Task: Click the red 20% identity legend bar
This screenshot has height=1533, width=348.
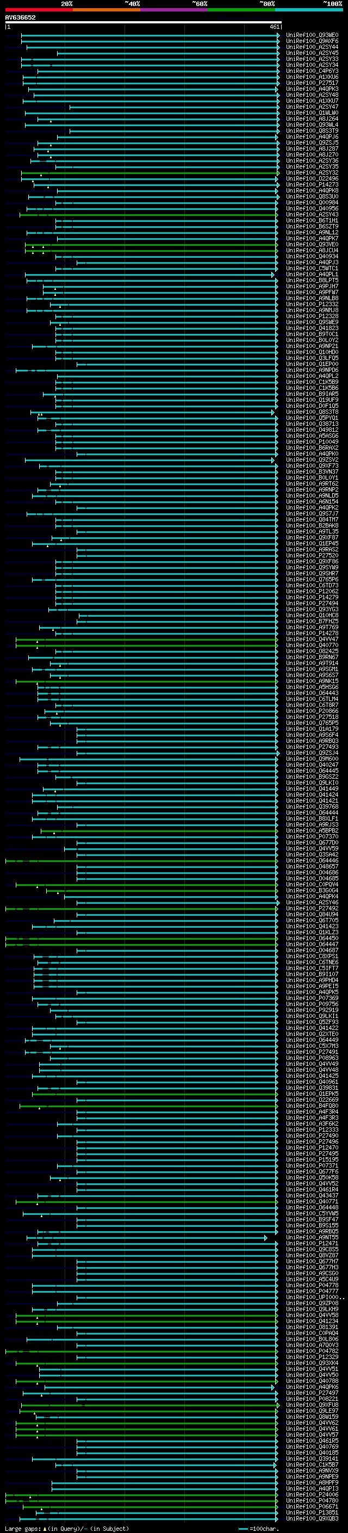Action: pos(39,10)
